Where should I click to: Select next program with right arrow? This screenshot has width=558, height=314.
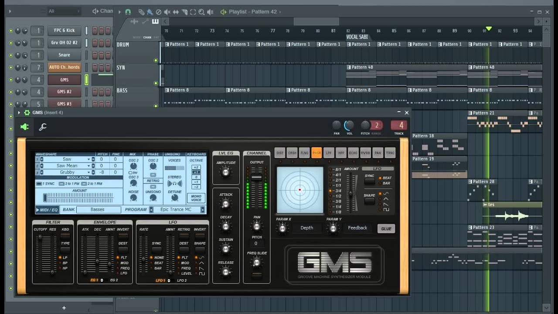[x=203, y=210]
